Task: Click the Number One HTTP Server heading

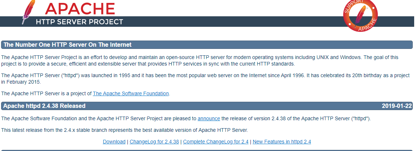Action: (x=68, y=45)
